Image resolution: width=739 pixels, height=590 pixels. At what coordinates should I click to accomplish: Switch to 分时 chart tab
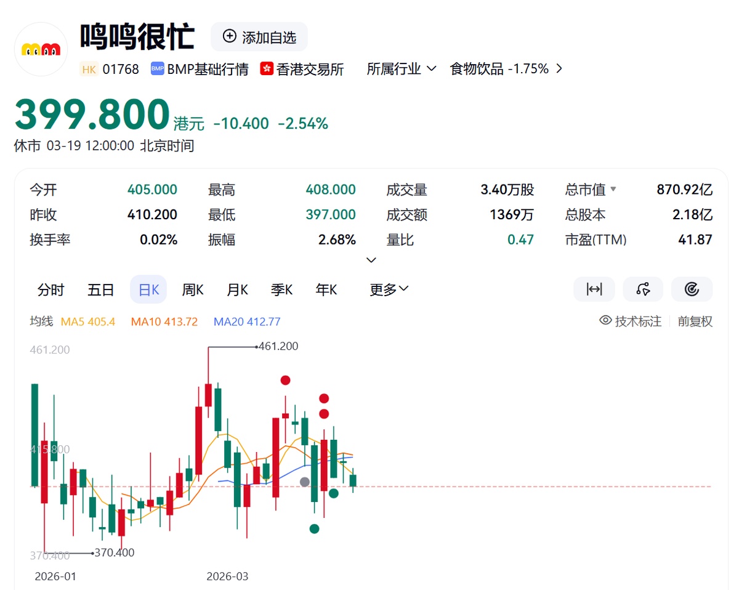(50, 289)
